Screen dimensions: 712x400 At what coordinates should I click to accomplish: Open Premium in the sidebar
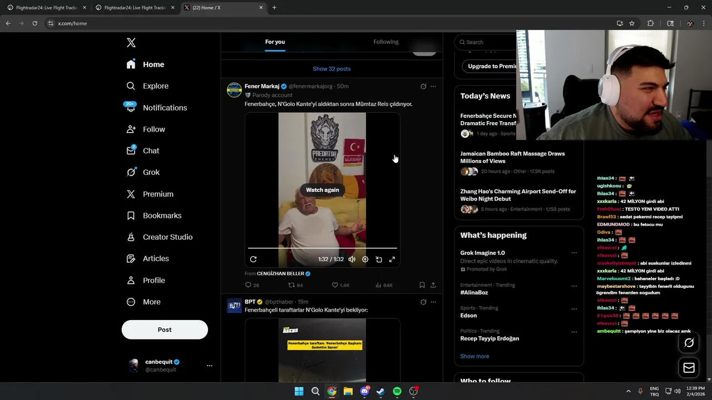[x=150, y=194]
